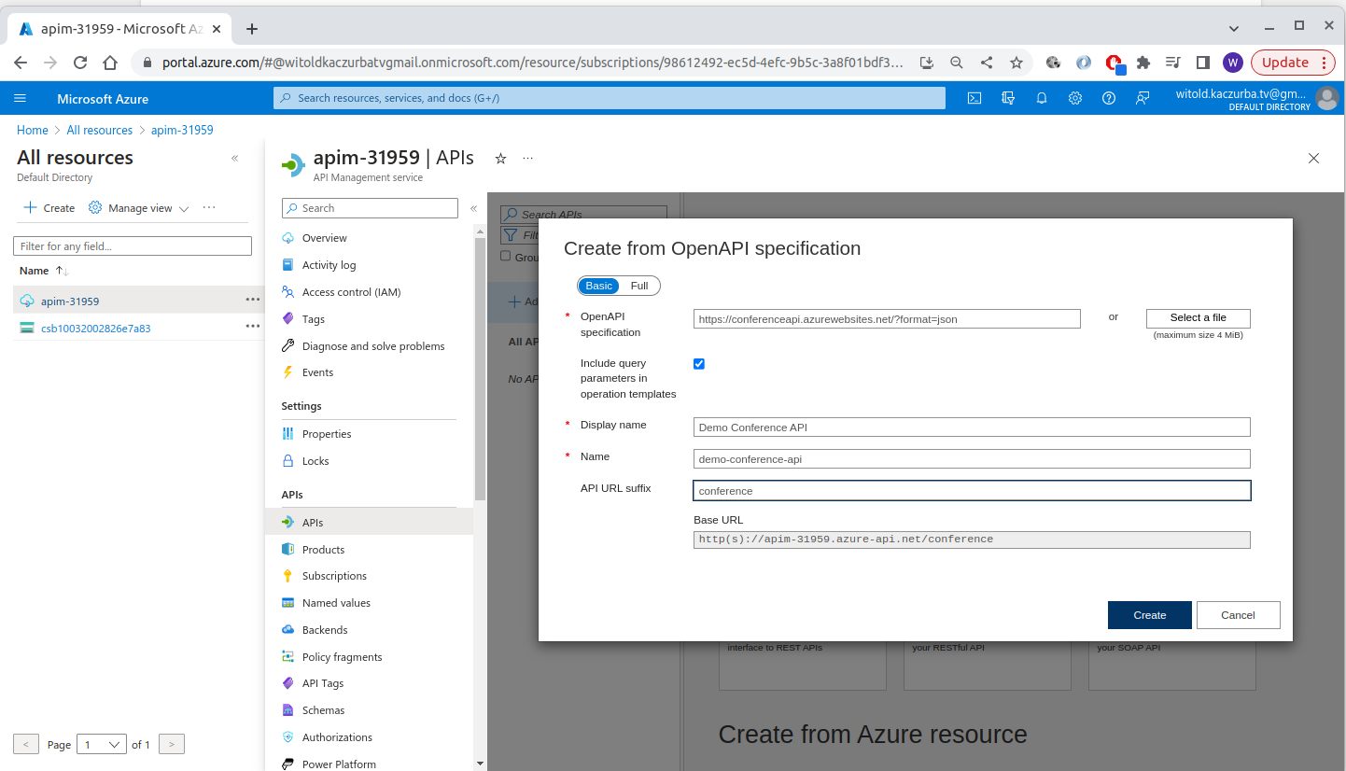Select the apim-31959 resource row

(x=138, y=301)
